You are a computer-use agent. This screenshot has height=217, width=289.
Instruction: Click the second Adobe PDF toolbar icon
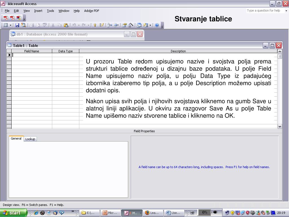pos(12,18)
